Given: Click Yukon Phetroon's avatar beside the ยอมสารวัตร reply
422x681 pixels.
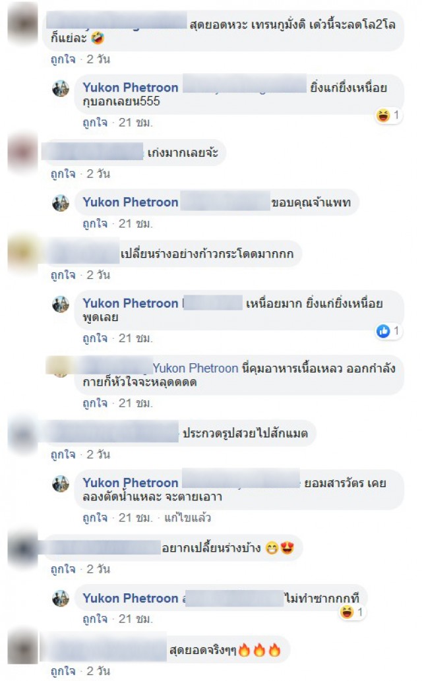Looking at the screenshot, I should 61,483.
